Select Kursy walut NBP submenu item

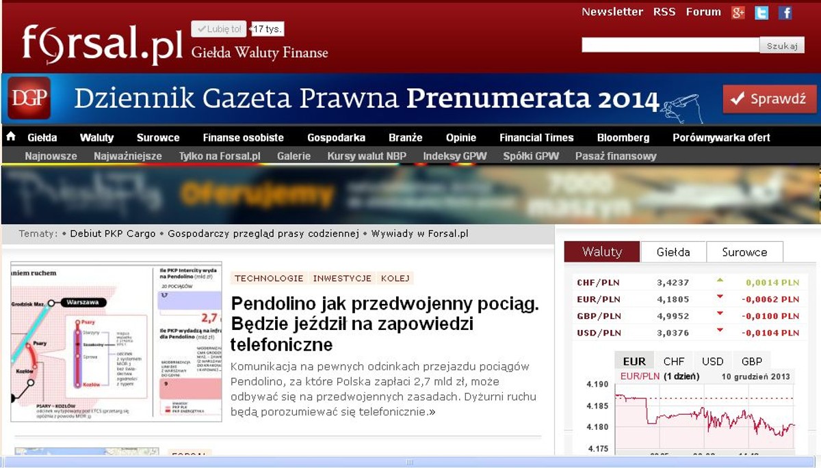point(367,156)
